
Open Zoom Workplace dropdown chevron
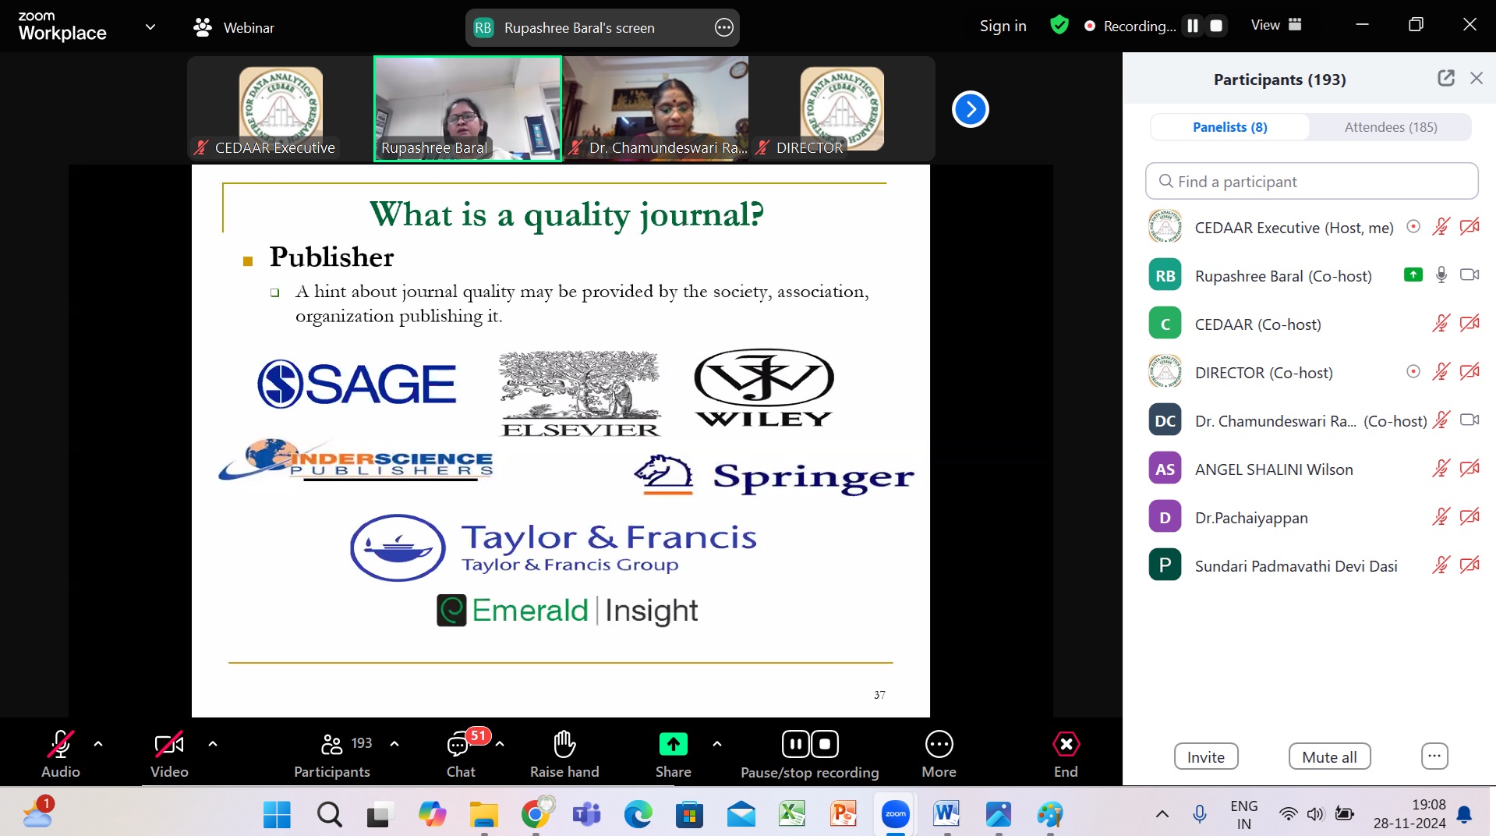pos(150,27)
